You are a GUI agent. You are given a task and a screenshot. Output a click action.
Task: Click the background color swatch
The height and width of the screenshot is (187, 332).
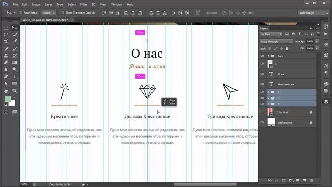[x=12, y=103]
